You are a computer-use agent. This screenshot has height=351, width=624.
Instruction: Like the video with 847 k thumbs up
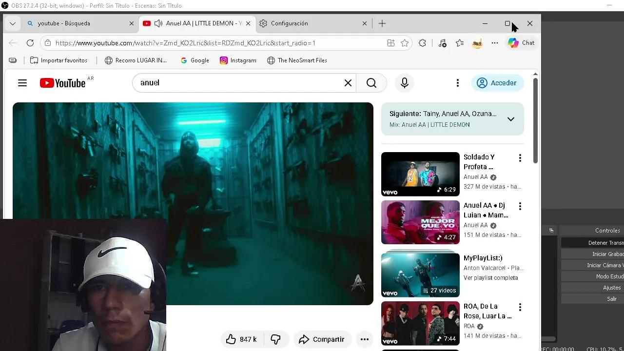[242, 339]
